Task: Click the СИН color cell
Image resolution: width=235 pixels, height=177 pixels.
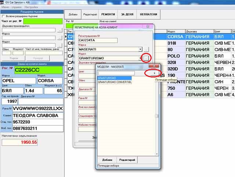Action: pos(223,82)
